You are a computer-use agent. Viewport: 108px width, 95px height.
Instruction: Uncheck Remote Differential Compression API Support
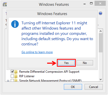(12, 72)
